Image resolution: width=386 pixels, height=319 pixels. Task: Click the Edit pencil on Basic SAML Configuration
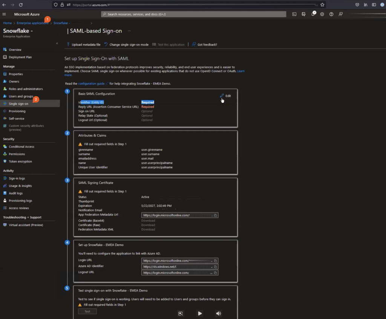tap(222, 96)
